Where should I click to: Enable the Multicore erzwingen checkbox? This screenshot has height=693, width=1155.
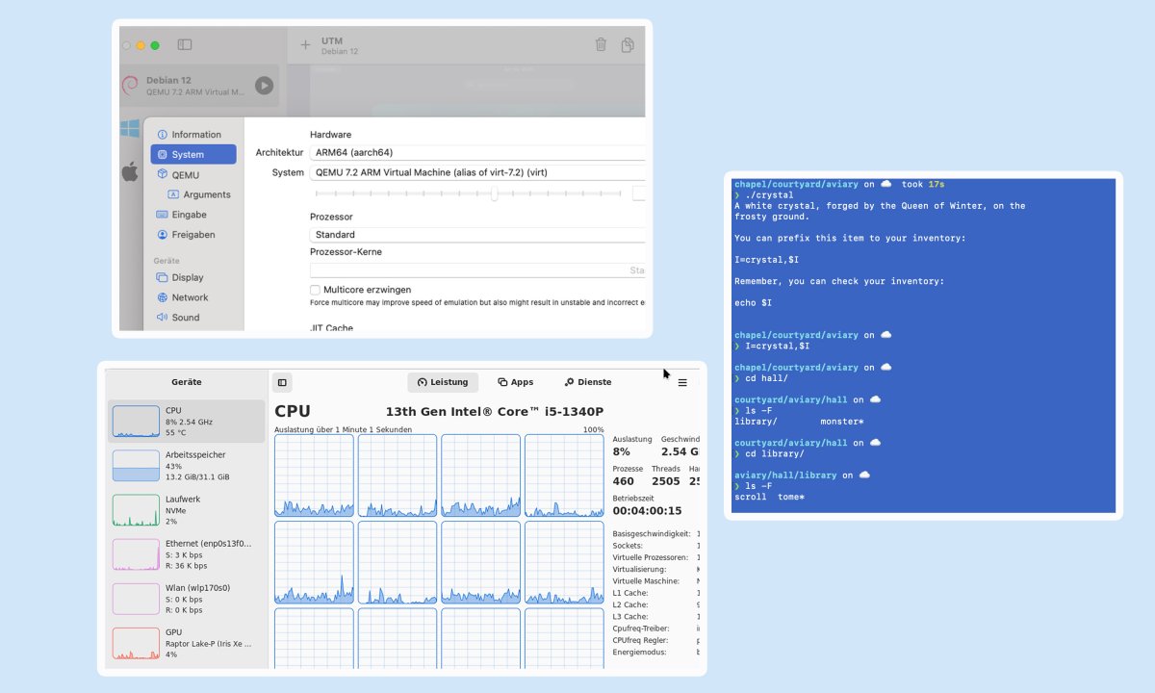coord(315,289)
